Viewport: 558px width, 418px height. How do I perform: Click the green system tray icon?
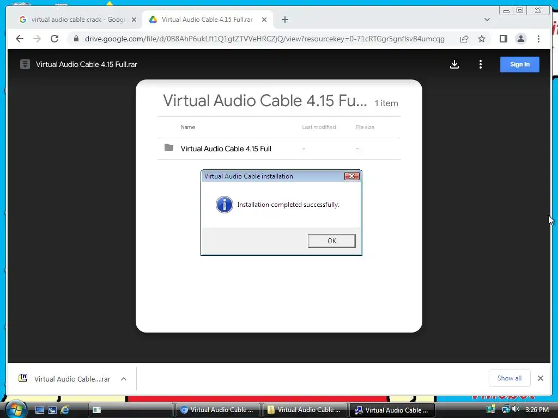[x=491, y=409]
